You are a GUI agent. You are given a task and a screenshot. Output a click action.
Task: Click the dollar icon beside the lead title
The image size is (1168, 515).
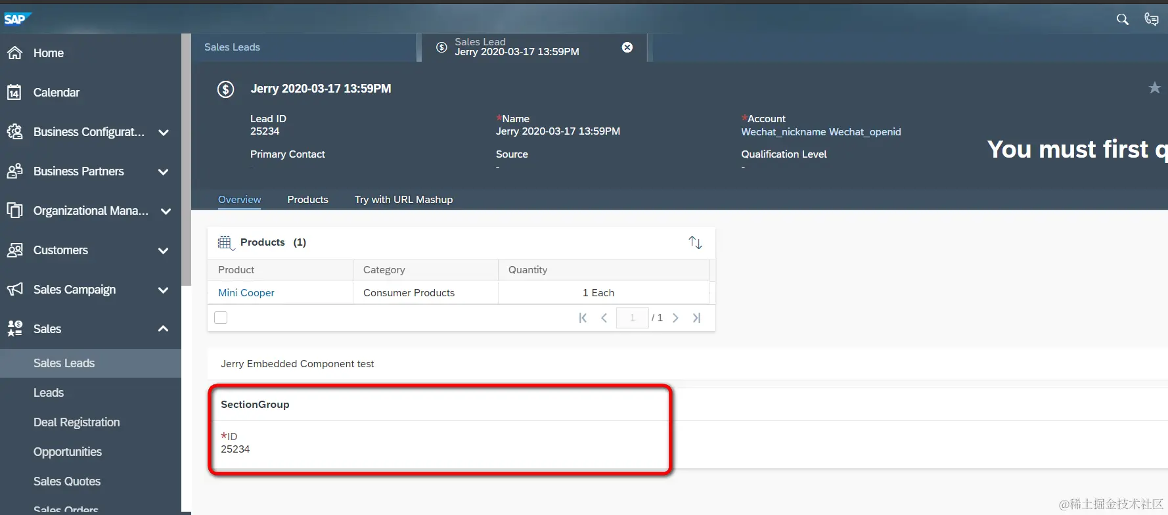pyautogui.click(x=226, y=89)
